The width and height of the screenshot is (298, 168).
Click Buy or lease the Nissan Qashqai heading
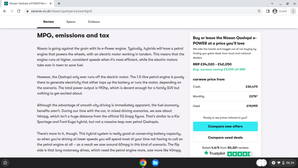(225, 41)
